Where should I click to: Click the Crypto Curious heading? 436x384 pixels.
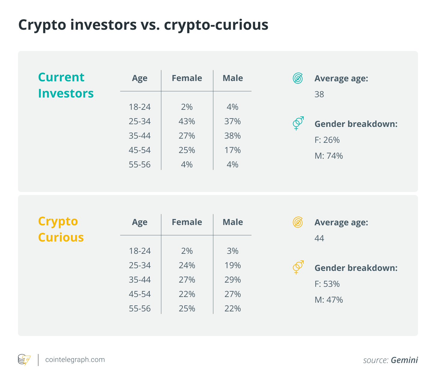[61, 229]
